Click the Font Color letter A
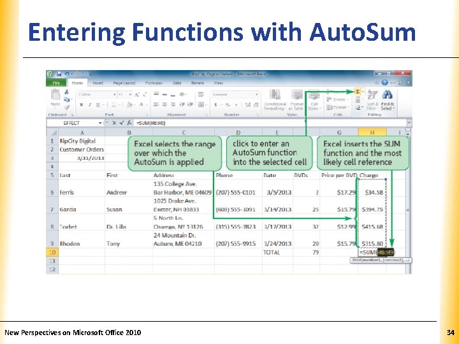The height and width of the screenshot is (344, 459). click(141, 104)
